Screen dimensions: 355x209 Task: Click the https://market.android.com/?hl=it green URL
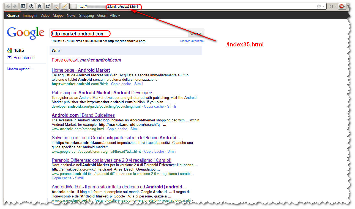pyautogui.click(x=80, y=84)
